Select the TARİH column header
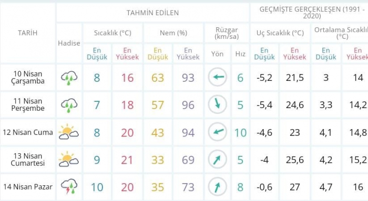Viewport: 368px width, 201px height. coord(28,33)
